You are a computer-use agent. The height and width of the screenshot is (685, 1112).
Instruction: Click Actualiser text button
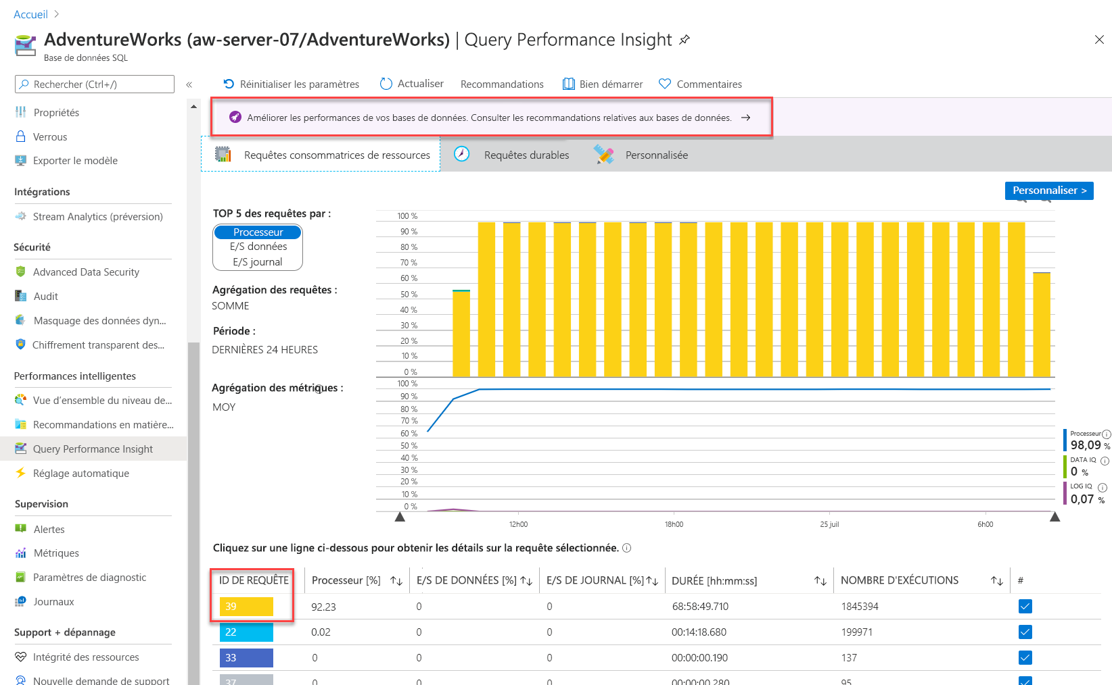[x=421, y=83]
